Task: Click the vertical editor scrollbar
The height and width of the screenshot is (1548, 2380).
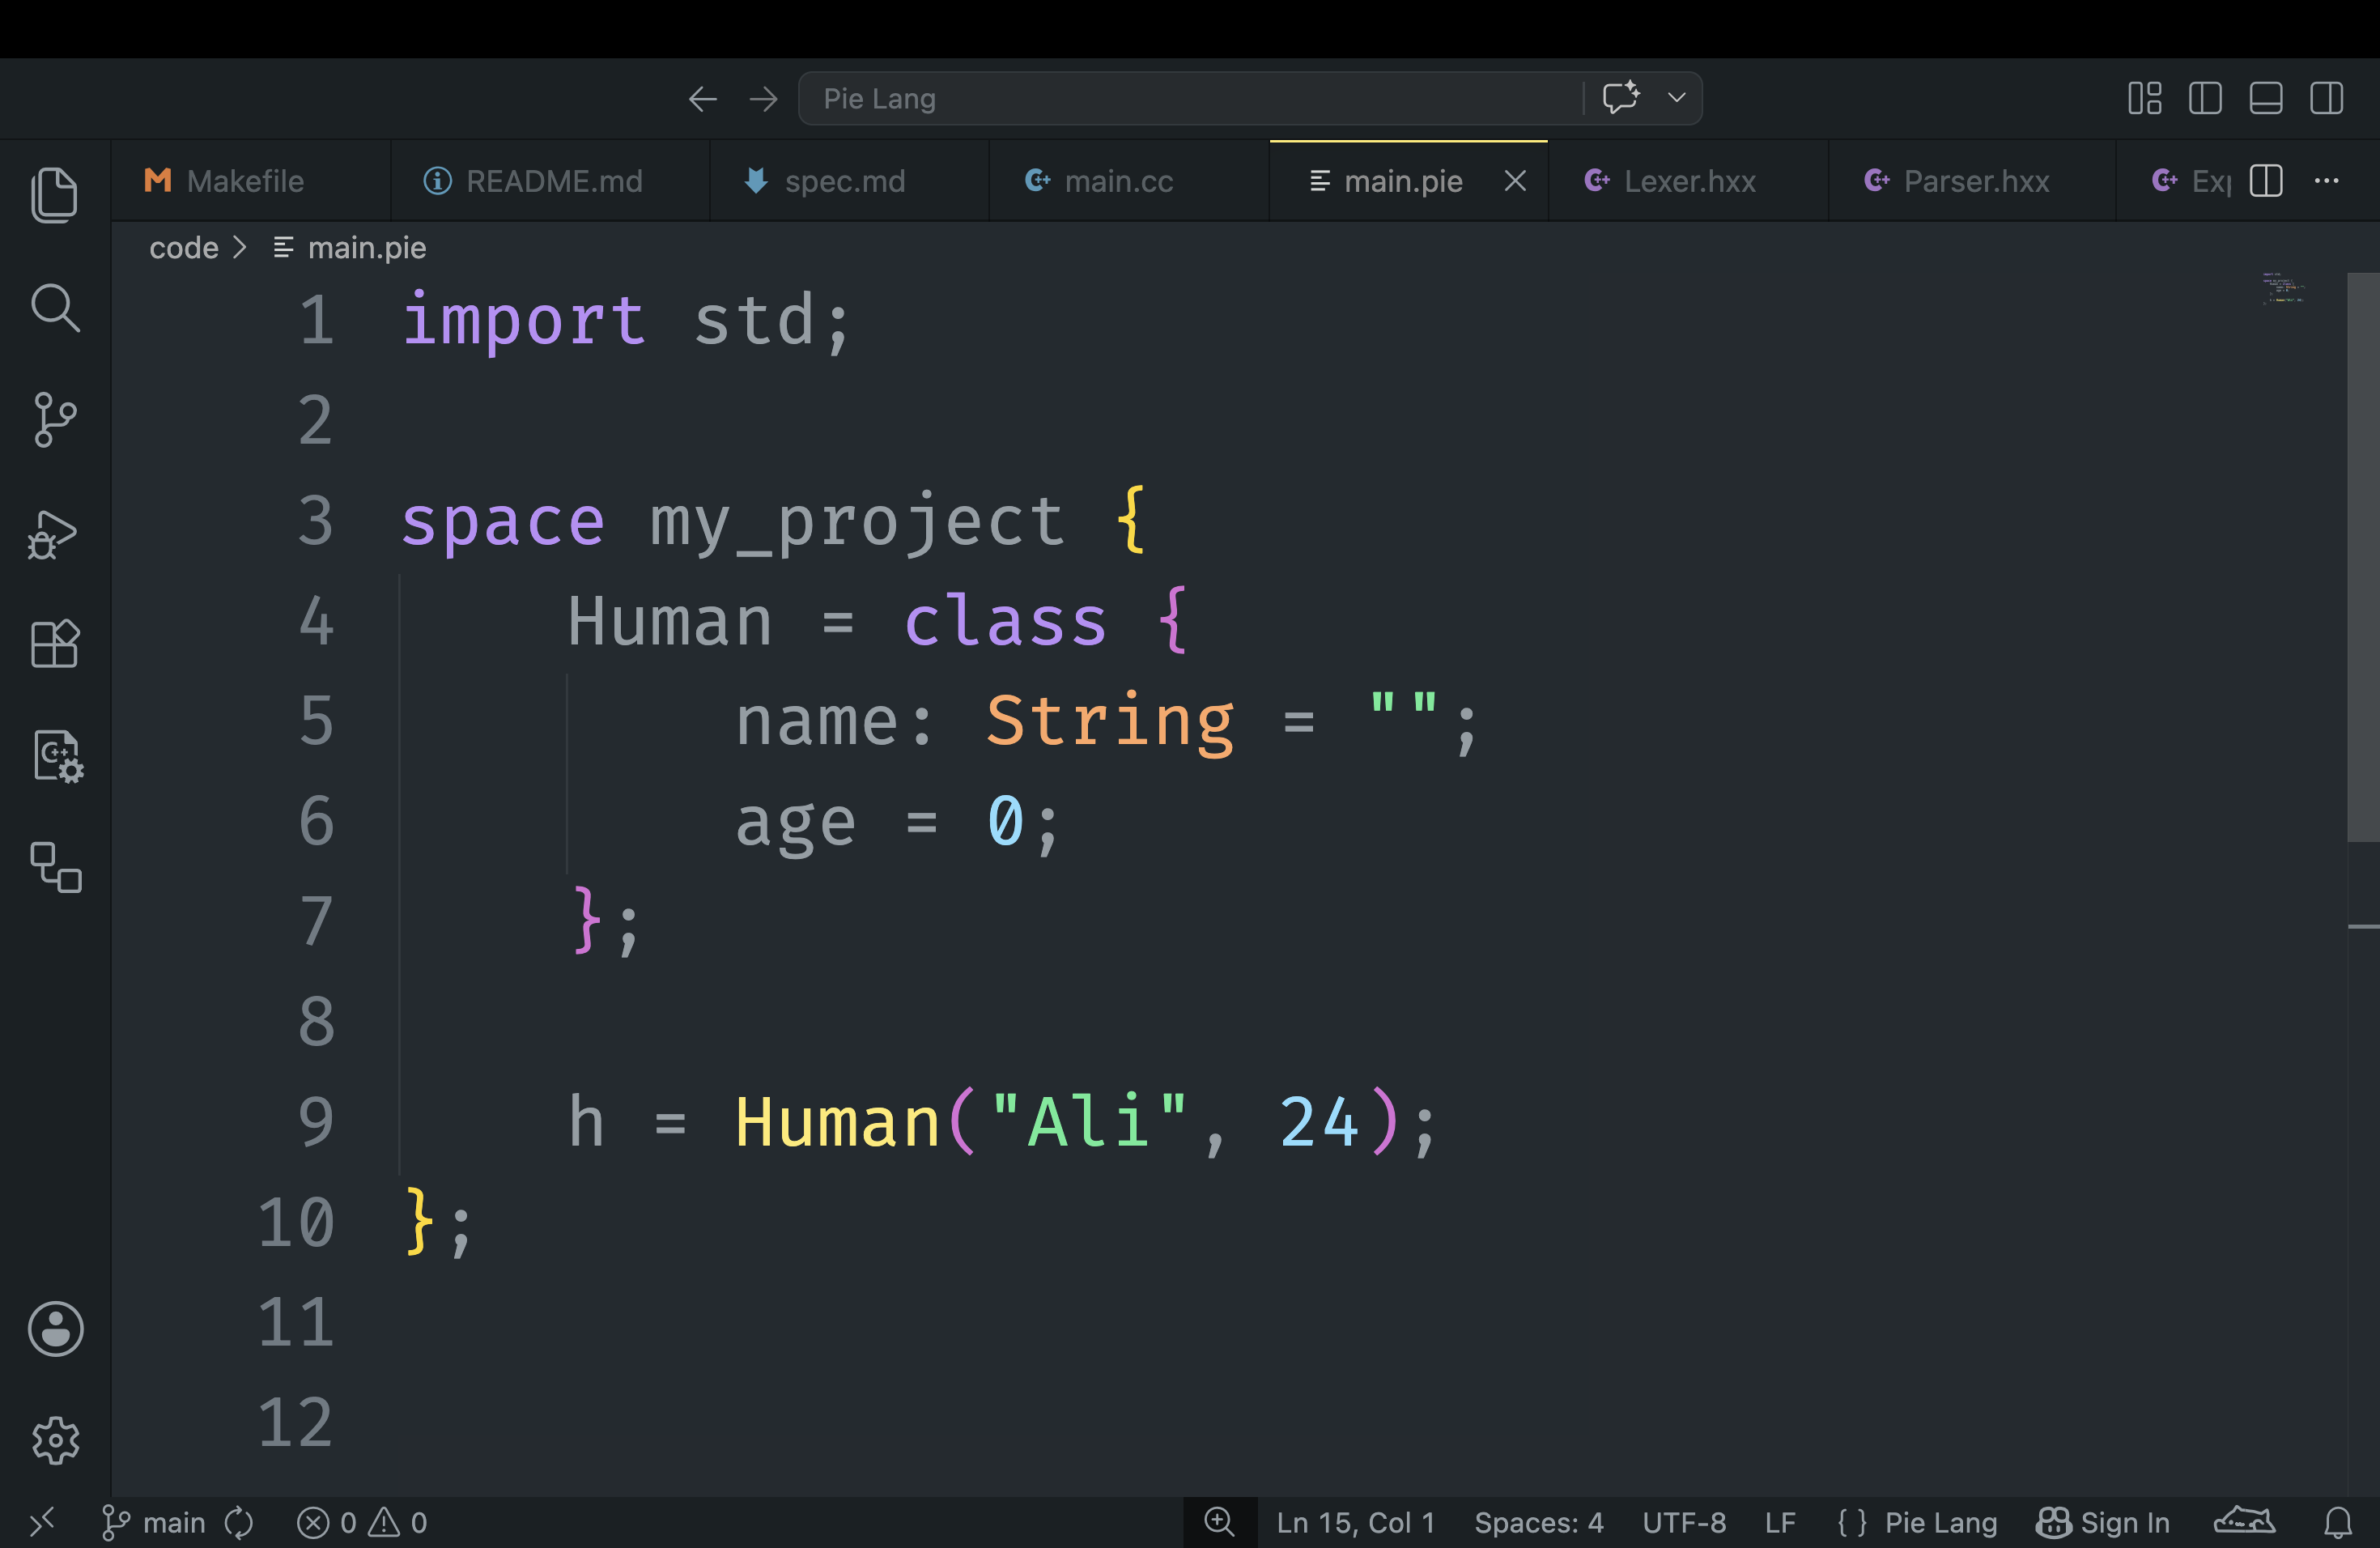Action: pos(2363,556)
